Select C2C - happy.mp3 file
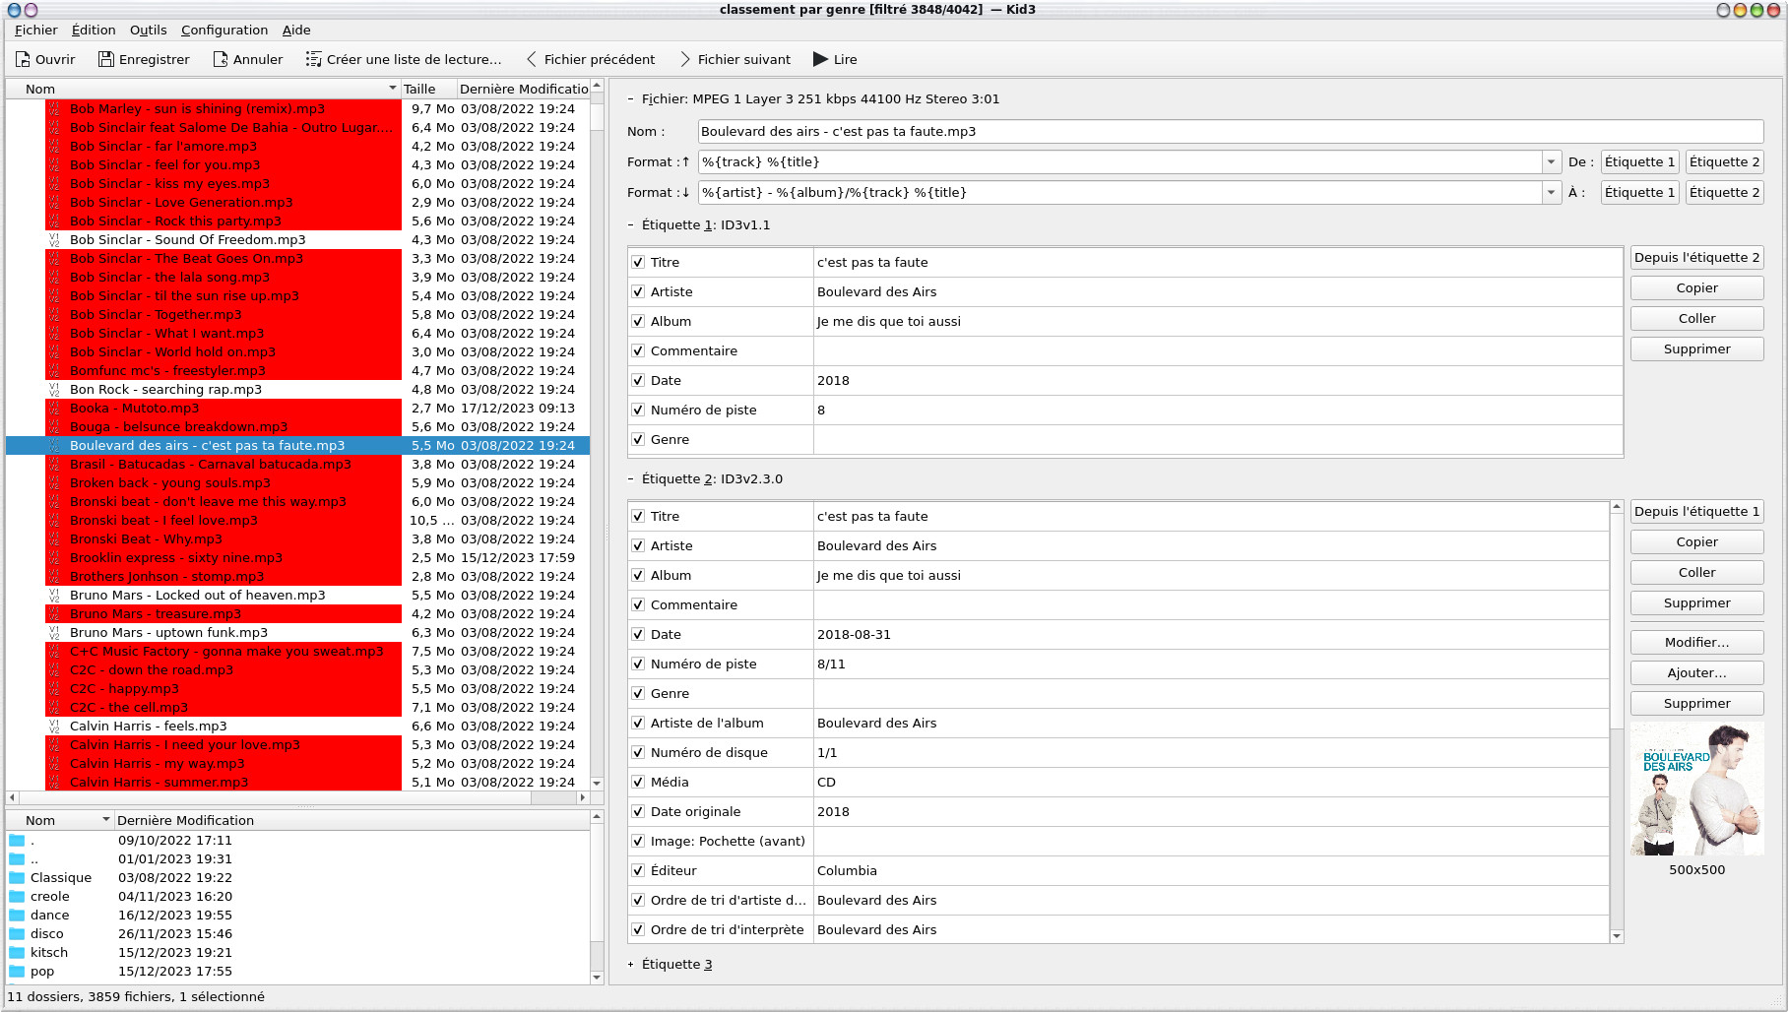Viewport: 1788px width, 1012px height. tap(124, 688)
